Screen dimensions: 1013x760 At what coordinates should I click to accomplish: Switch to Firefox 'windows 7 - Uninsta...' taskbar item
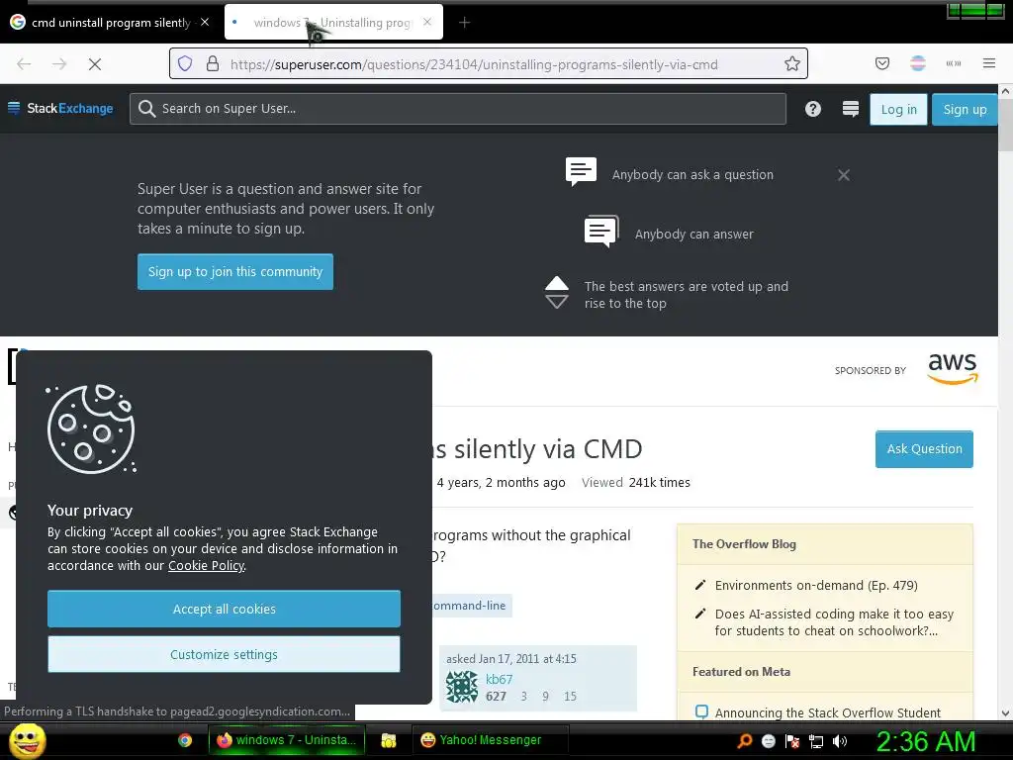coord(286,740)
